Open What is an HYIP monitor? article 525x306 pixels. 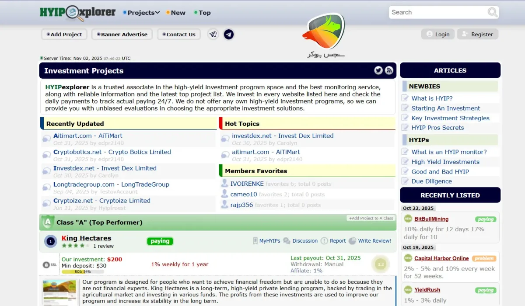449,152
